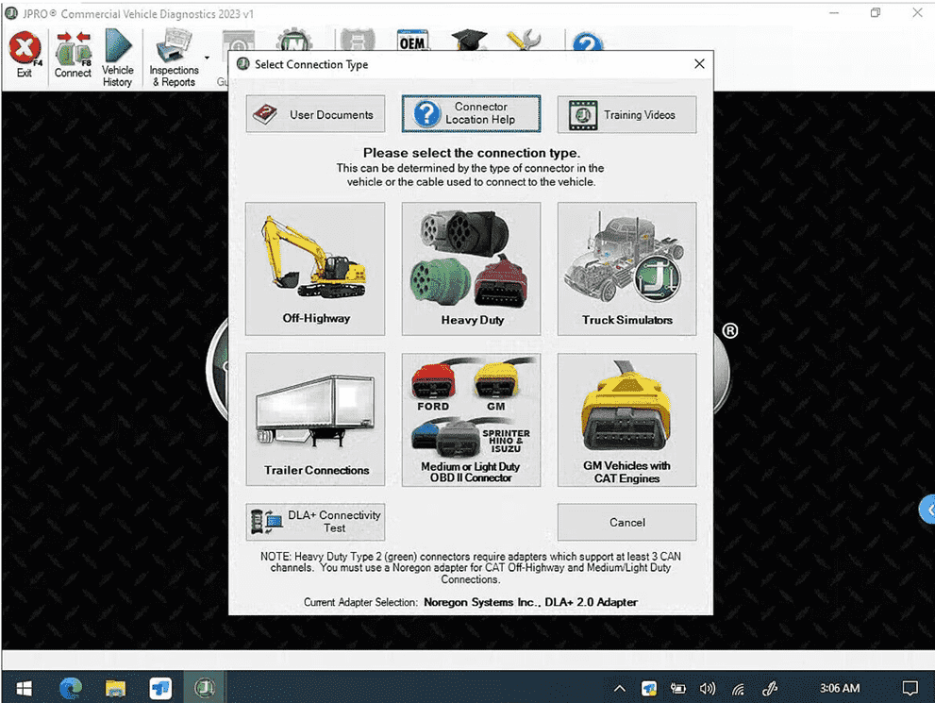Click the OEM toolbar icon
This screenshot has width=935, height=703.
pos(412,41)
